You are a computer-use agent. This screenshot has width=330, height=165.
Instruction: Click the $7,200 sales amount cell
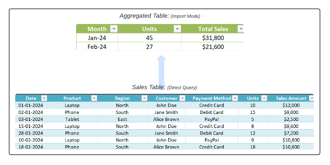[291, 133]
